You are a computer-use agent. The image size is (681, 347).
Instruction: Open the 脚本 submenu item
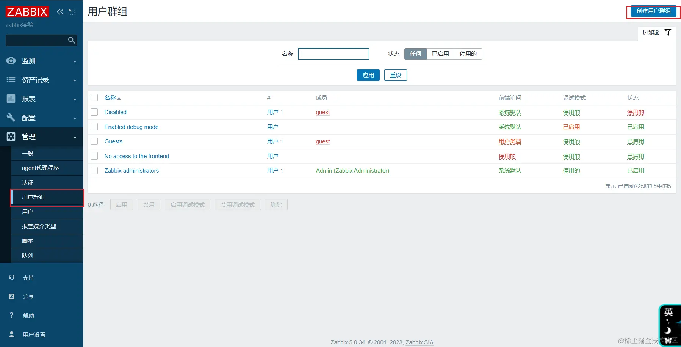(47, 241)
